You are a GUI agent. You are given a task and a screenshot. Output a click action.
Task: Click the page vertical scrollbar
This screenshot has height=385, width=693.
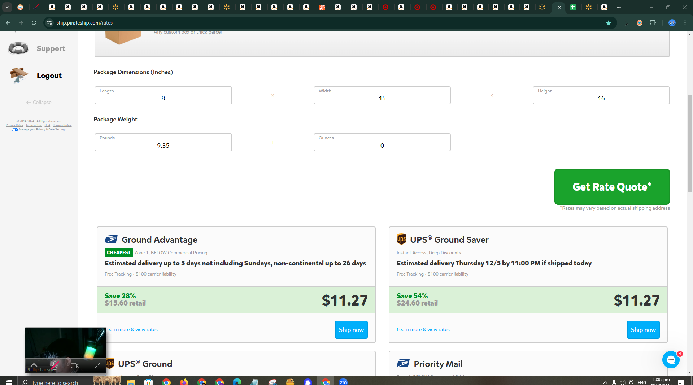(690, 143)
